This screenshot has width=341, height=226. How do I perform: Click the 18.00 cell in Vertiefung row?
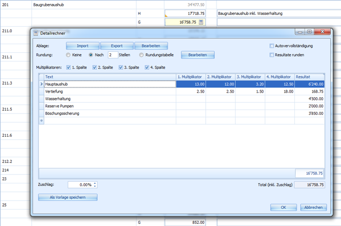280,91
